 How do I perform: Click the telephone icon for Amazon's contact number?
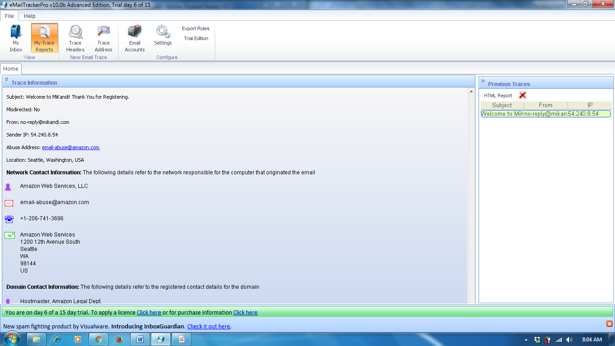click(9, 219)
